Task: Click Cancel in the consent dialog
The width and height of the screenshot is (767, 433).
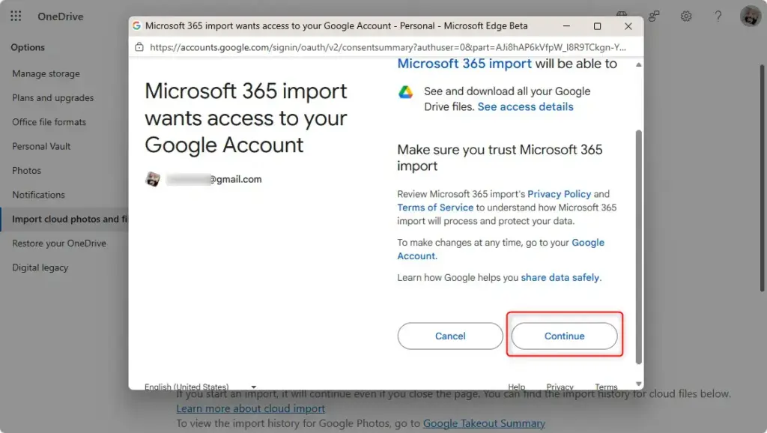Action: 450,336
